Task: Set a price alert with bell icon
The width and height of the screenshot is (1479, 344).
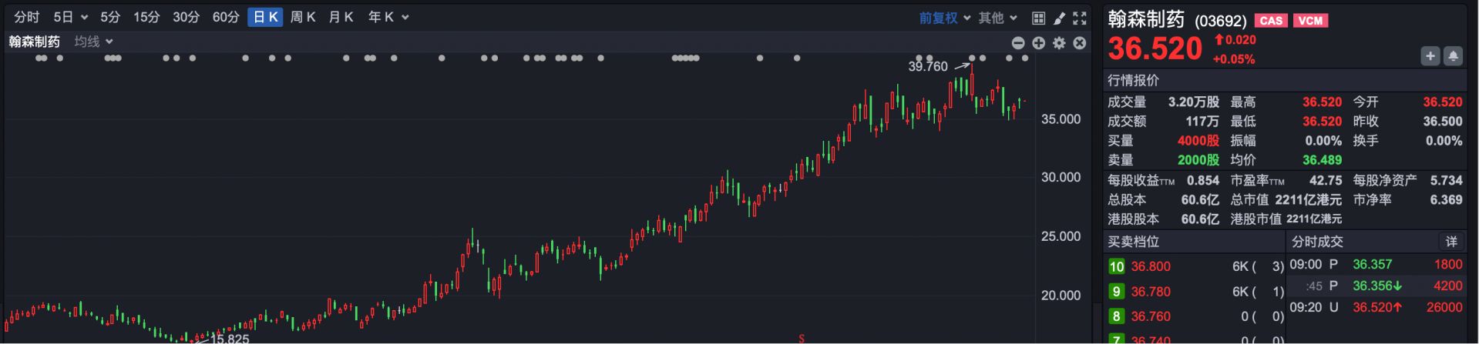Action: click(1453, 56)
